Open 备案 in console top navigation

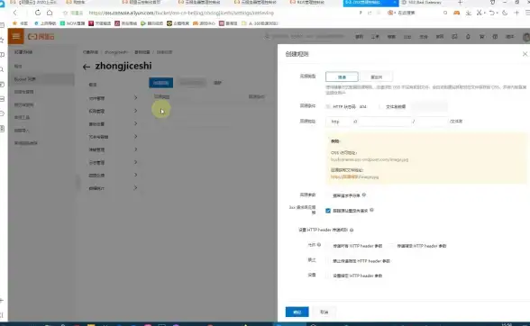(391, 37)
